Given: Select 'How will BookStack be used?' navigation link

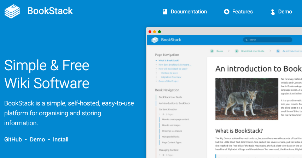Looking at the screenshot, I should click(173, 69).
